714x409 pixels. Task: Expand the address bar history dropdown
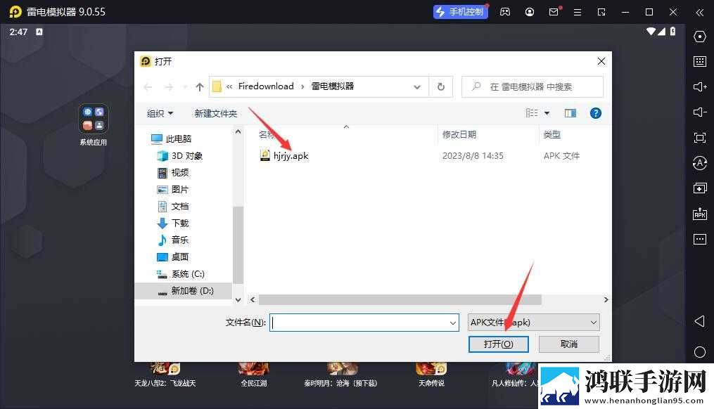(x=416, y=87)
